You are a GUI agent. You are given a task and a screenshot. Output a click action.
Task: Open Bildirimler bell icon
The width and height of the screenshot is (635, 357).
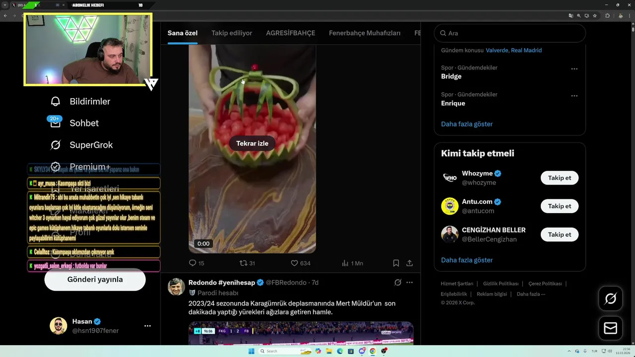(56, 102)
